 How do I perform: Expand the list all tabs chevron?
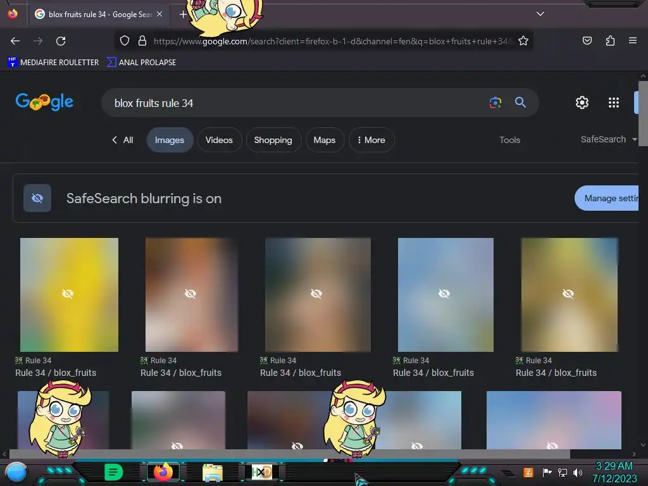(x=540, y=14)
